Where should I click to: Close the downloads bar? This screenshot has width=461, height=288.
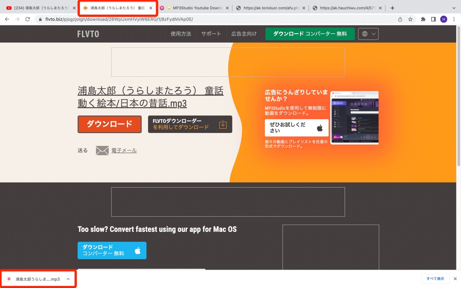[455, 279]
